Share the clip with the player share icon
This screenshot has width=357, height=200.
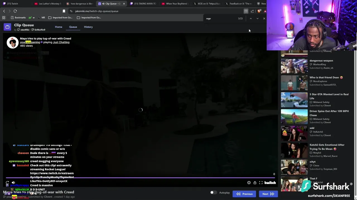255,183
